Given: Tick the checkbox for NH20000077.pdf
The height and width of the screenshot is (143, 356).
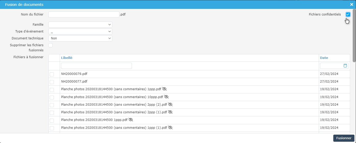Looking at the screenshot, I should [52, 82].
